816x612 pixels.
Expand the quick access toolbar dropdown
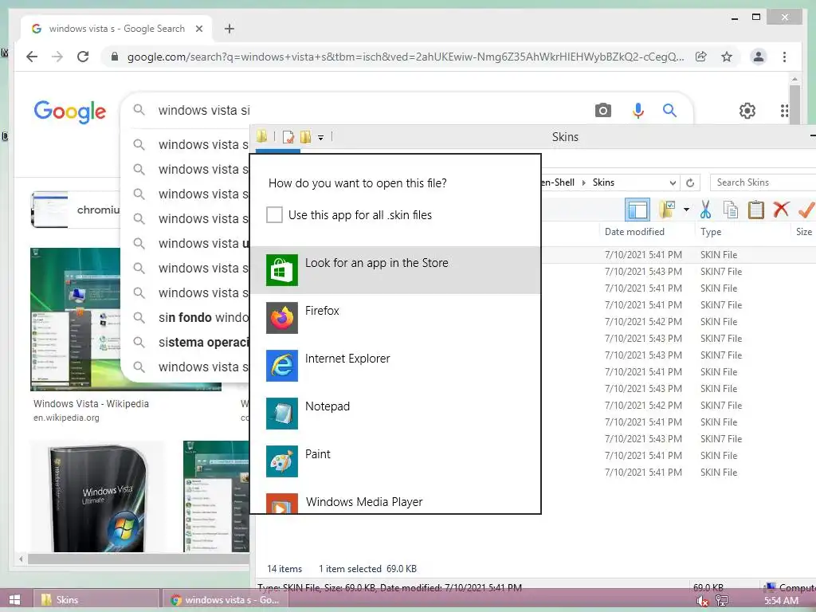point(320,137)
